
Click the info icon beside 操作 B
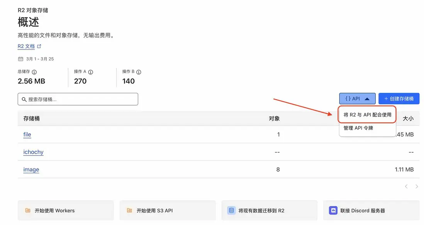(139, 72)
